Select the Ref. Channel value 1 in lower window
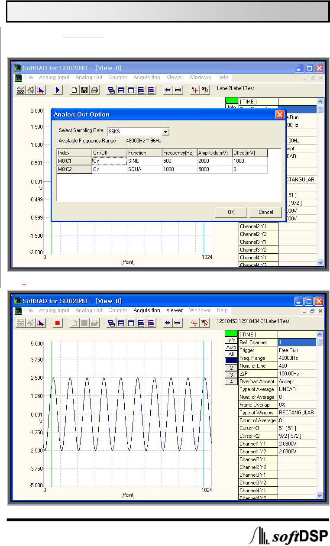This screenshot has height=546, width=330. pos(297,342)
